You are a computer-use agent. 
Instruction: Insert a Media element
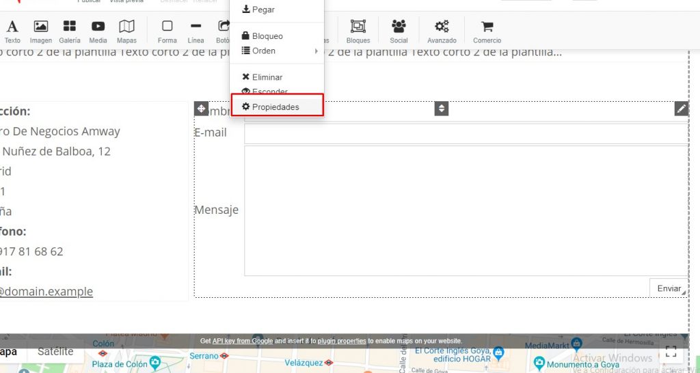pos(98,31)
